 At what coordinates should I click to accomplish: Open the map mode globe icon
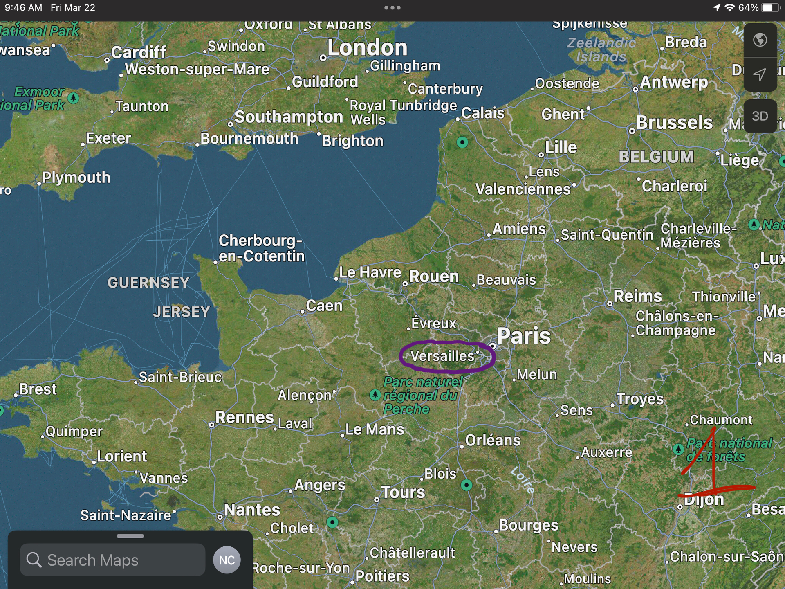tap(760, 40)
